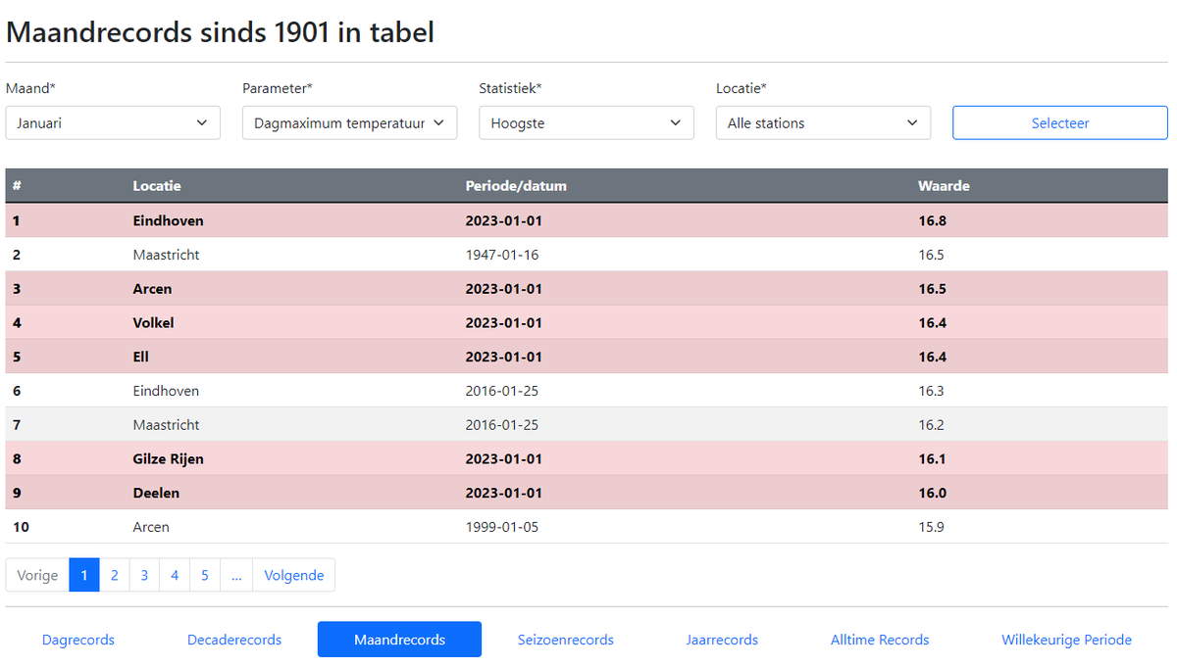Click the Vorige pagination control
1177x667 pixels.
[37, 575]
